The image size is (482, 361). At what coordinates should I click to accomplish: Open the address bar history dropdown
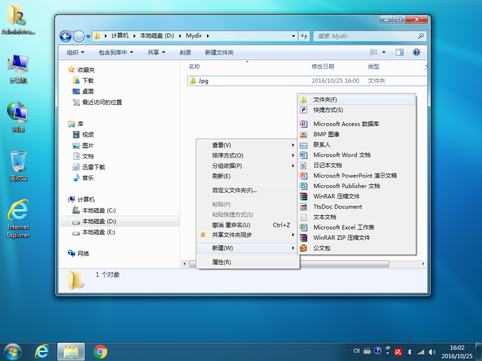pos(293,36)
